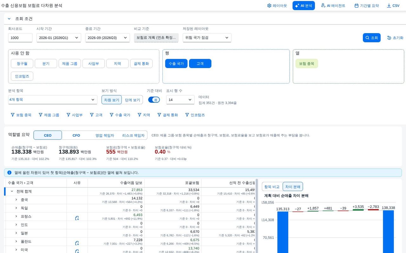Open the 분석 항목 dropdown showing 4개 항목
This screenshot has width=406, height=253.
pyautogui.click(x=53, y=100)
